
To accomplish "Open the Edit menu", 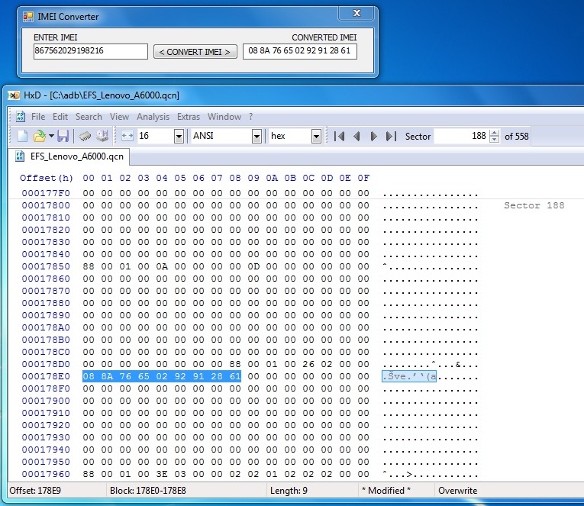I will pyautogui.click(x=60, y=117).
